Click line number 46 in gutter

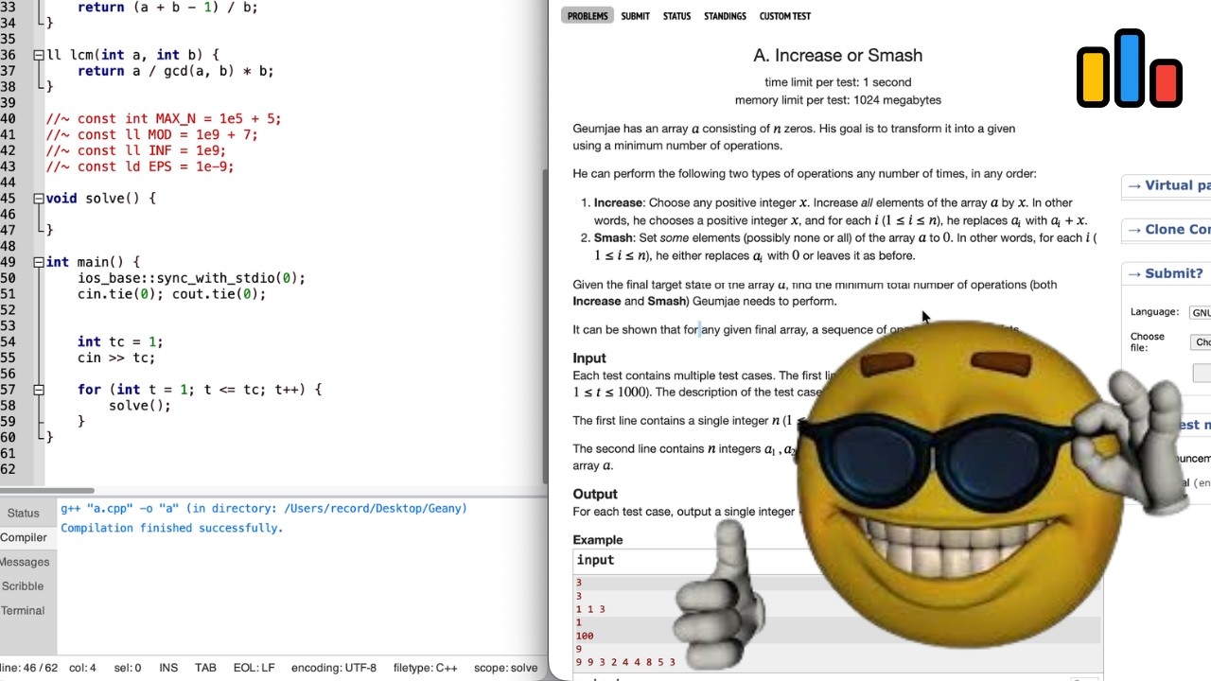(x=9, y=214)
